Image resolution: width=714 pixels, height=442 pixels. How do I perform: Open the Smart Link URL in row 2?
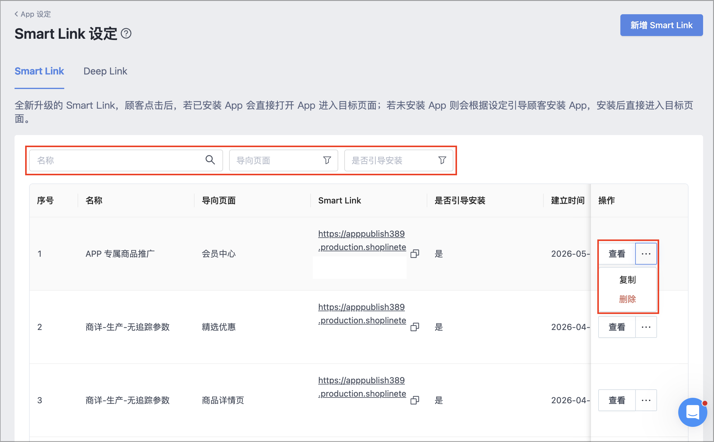pyautogui.click(x=362, y=314)
